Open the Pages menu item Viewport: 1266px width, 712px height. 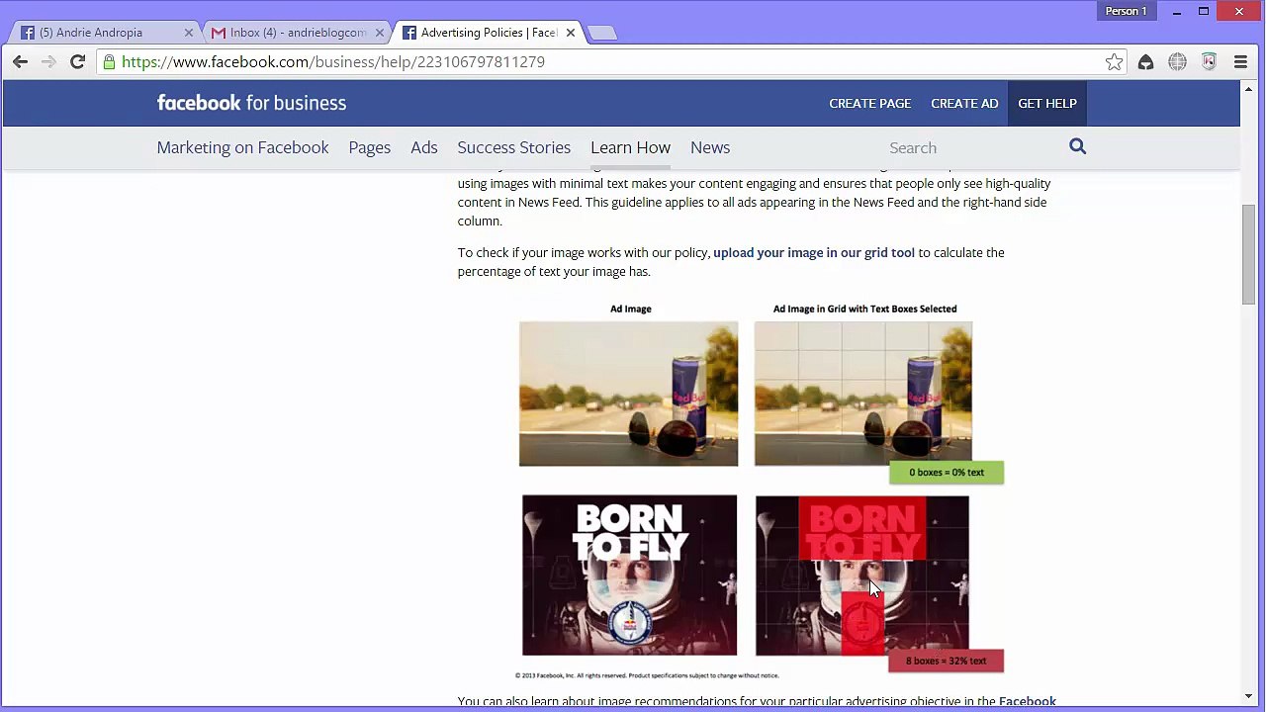tap(369, 147)
